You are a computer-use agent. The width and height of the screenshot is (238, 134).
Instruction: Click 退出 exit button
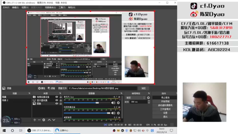[x=165, y=117]
